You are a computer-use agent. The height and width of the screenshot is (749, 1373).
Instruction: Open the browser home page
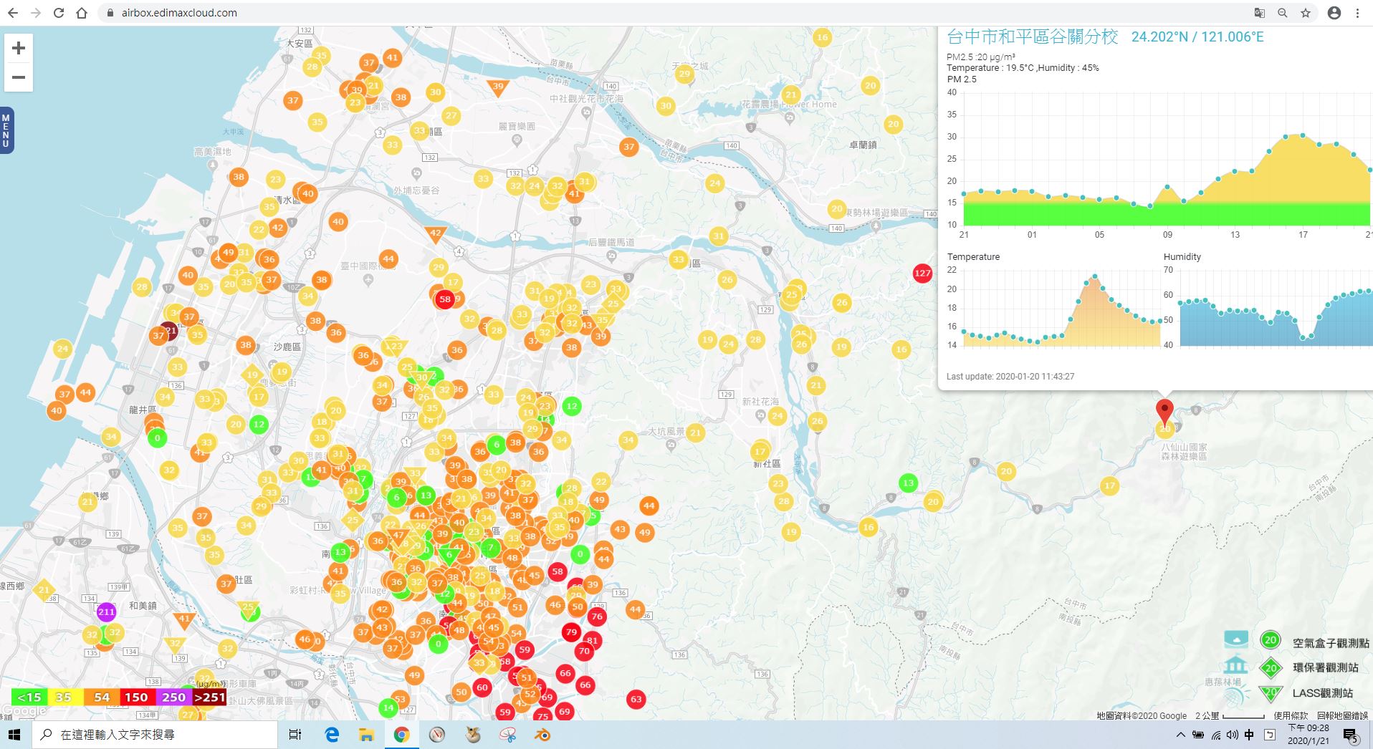click(82, 13)
